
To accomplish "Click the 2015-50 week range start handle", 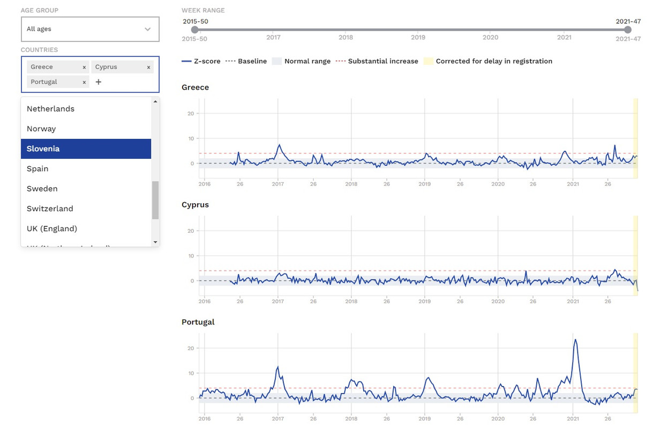I will pyautogui.click(x=194, y=30).
